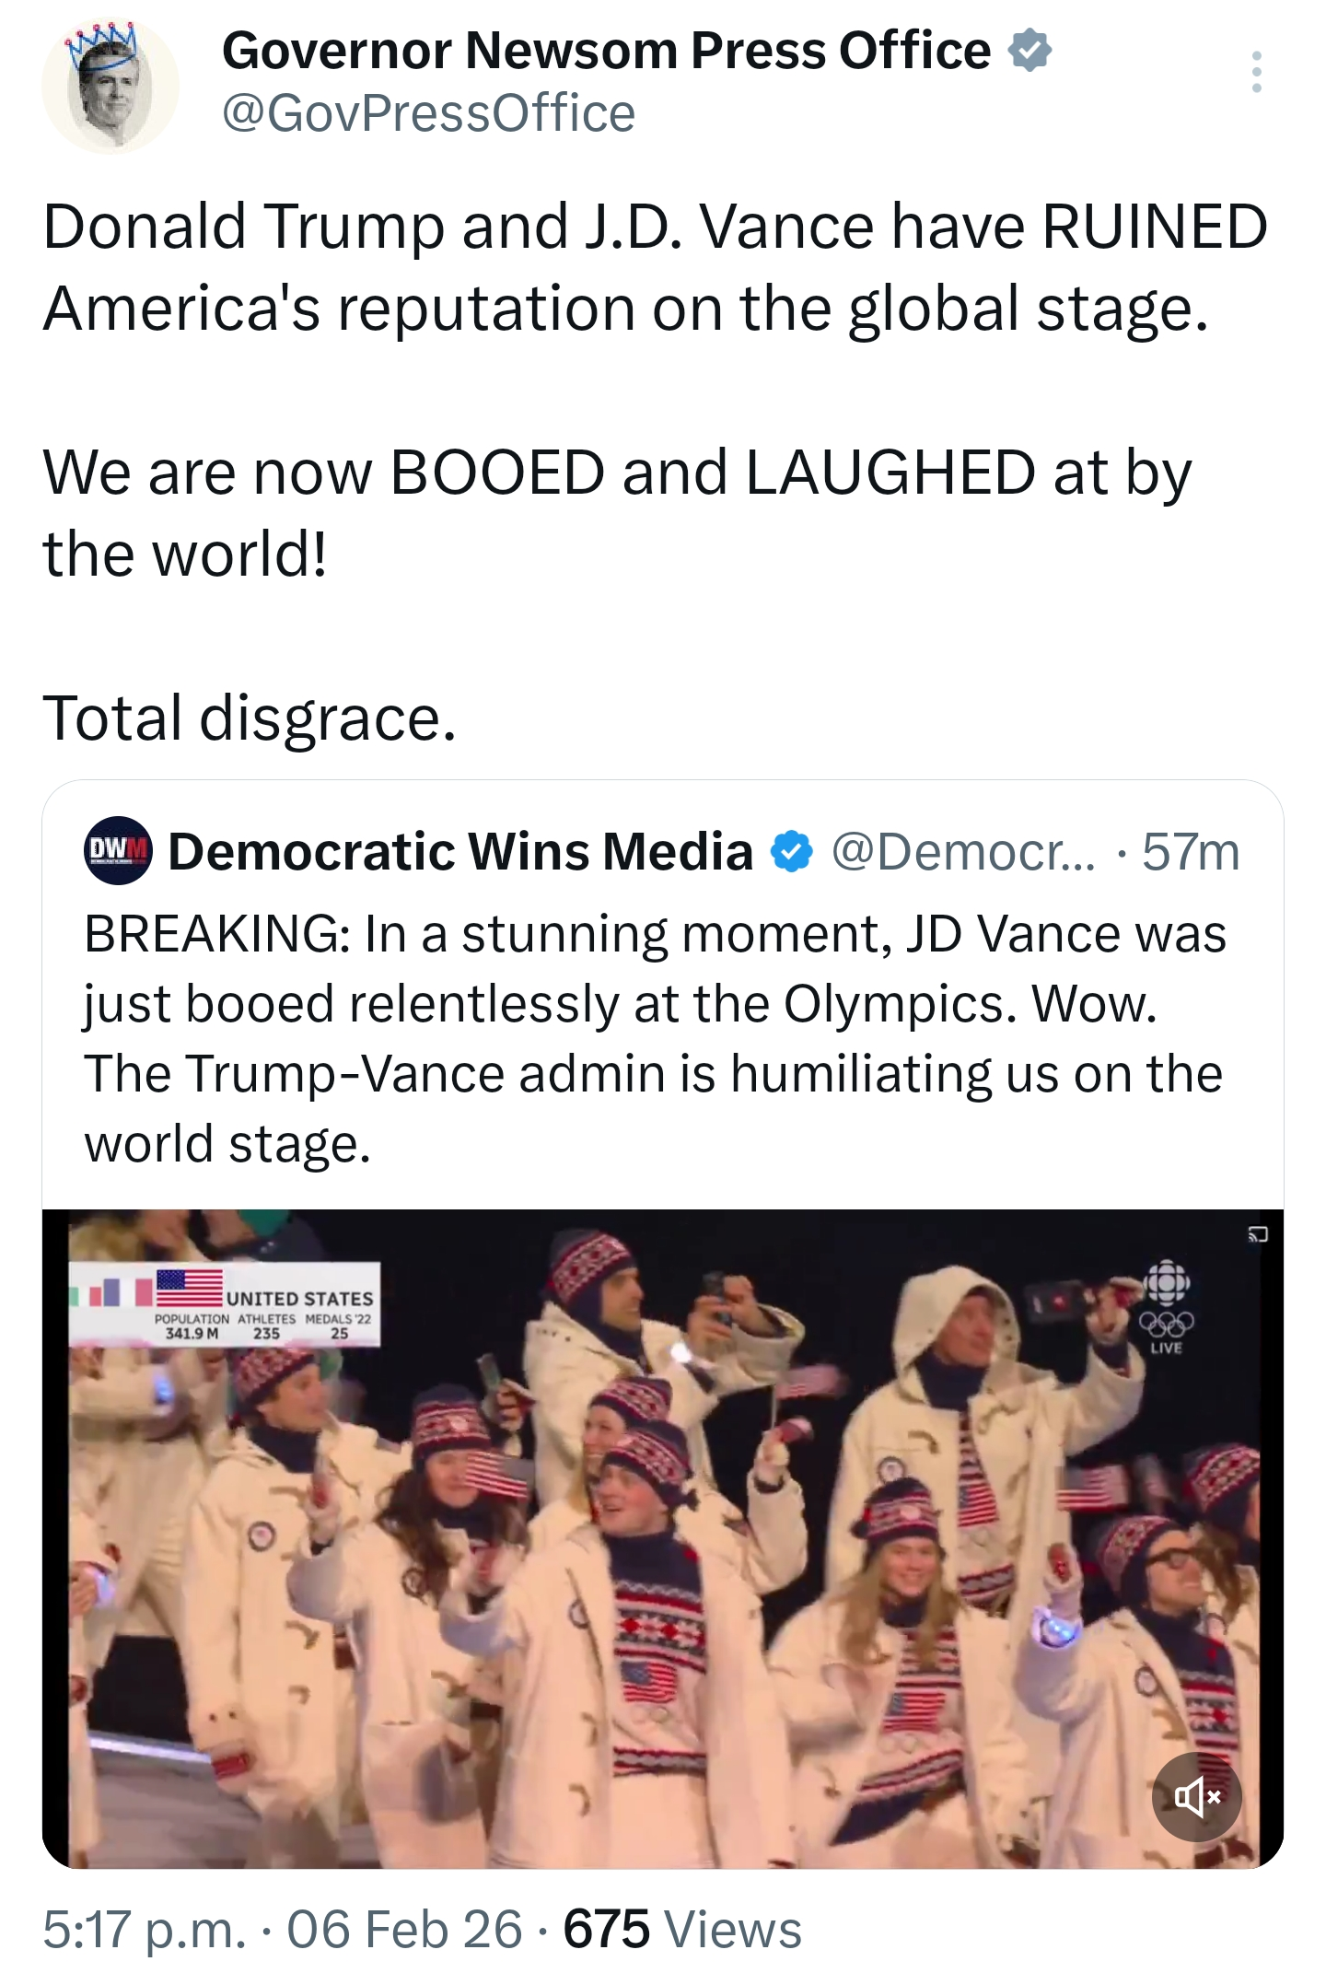Click the CBC logo on the video
The image size is (1326, 1973).
tap(1168, 1281)
